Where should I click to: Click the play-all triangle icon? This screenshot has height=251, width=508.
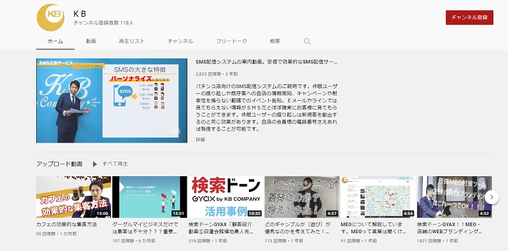[95, 164]
